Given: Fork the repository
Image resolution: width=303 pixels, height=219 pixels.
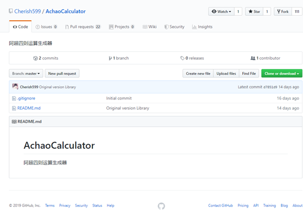Looking at the screenshot, I should 283,11.
